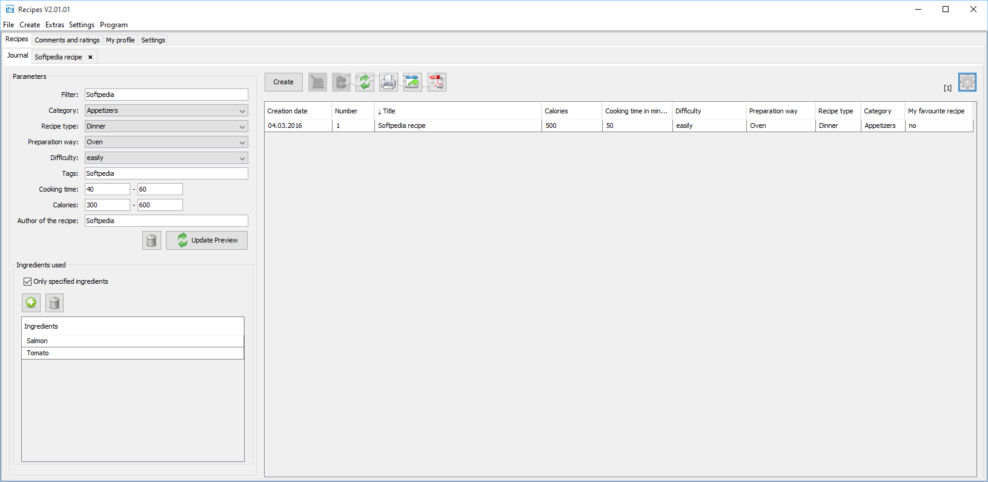Click in the Filter input field
This screenshot has width=988, height=482.
point(167,95)
